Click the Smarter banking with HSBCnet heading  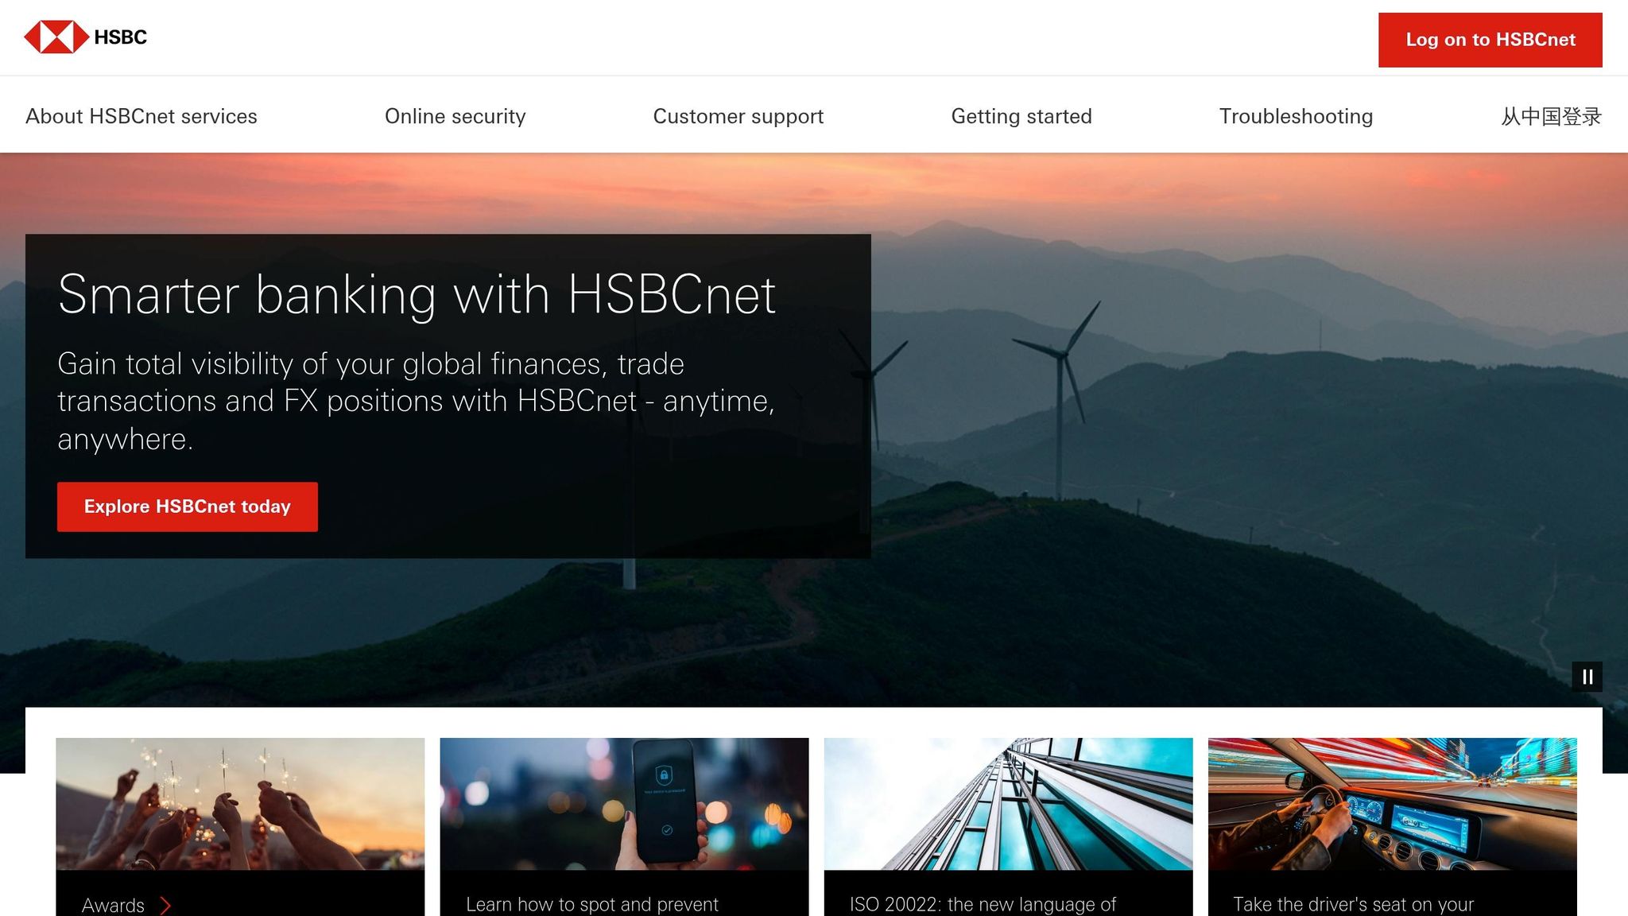417,295
